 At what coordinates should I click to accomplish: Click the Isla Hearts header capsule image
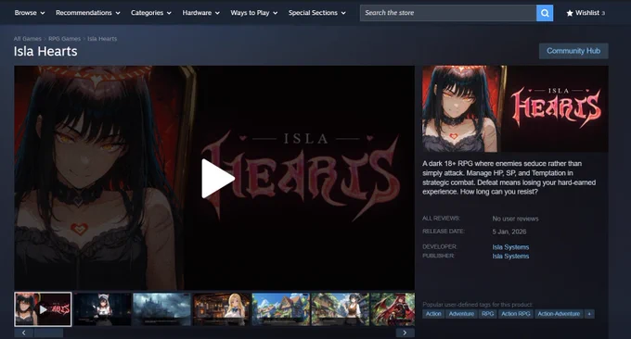pyautogui.click(x=515, y=109)
